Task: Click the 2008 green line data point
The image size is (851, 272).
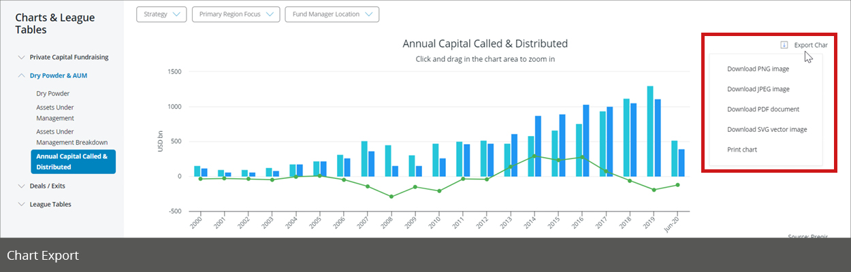Action: tap(391, 197)
